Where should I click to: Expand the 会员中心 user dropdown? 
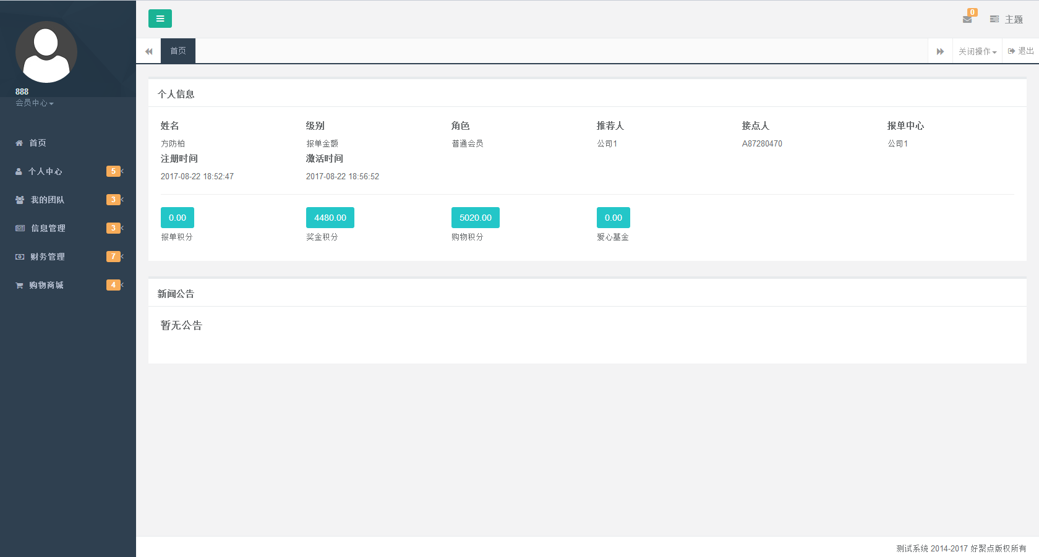click(35, 103)
